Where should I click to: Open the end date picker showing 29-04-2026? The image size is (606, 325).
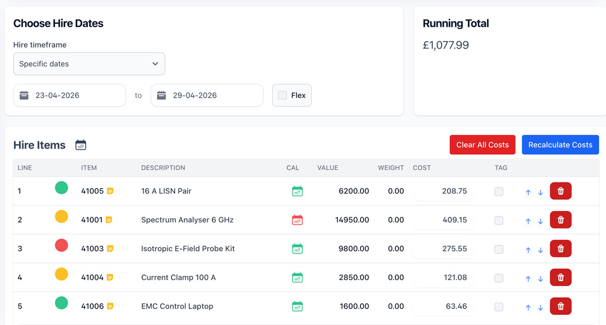[x=207, y=95]
